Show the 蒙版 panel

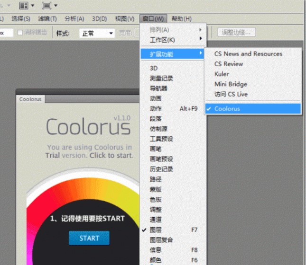(x=173, y=189)
